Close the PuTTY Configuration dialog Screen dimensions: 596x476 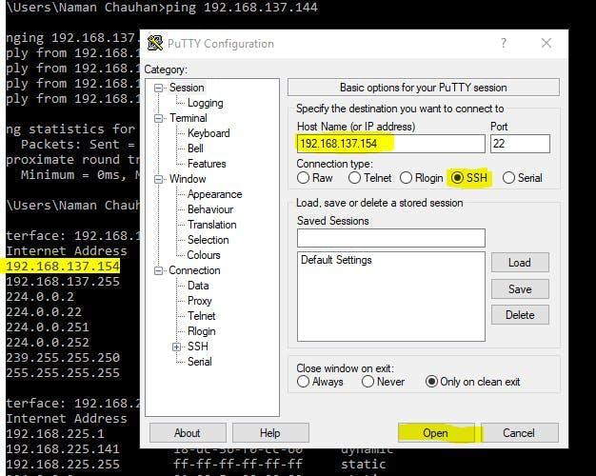pyautogui.click(x=546, y=43)
